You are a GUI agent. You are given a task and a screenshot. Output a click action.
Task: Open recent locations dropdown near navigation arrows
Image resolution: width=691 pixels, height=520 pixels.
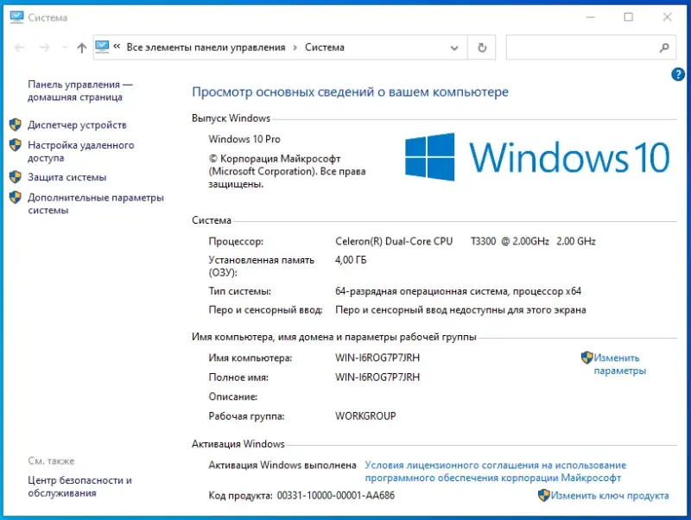65,48
